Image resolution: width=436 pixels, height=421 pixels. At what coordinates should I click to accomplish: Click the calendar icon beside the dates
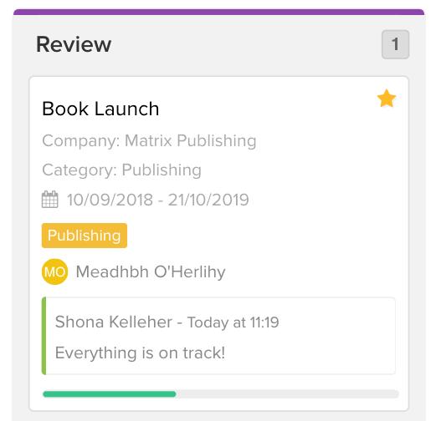tap(50, 200)
